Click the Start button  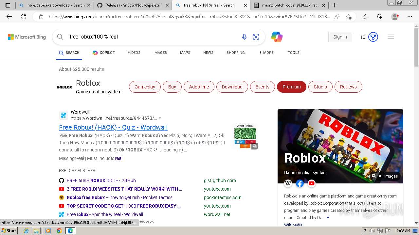coord(9,230)
